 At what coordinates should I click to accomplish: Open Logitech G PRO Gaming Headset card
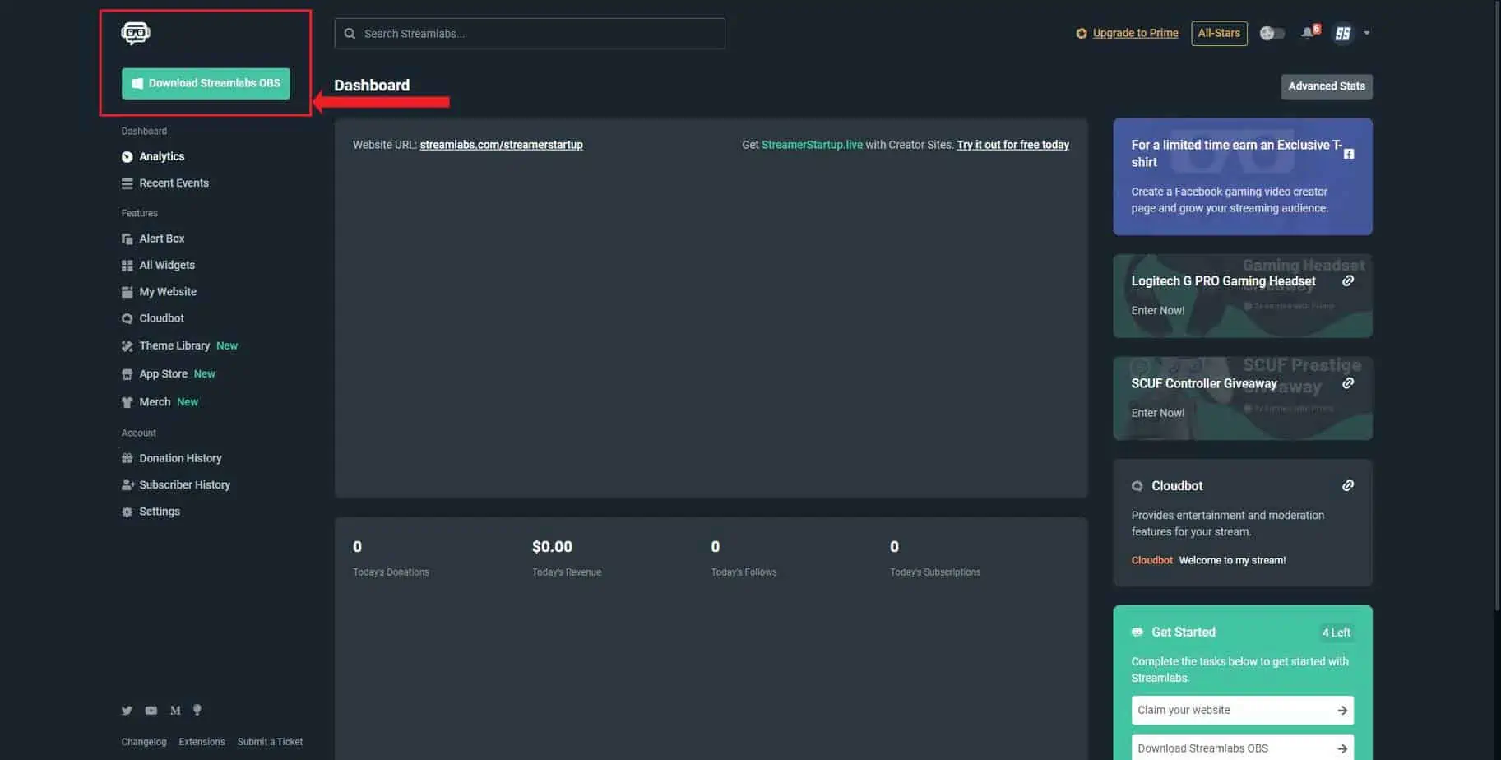[x=1242, y=296]
